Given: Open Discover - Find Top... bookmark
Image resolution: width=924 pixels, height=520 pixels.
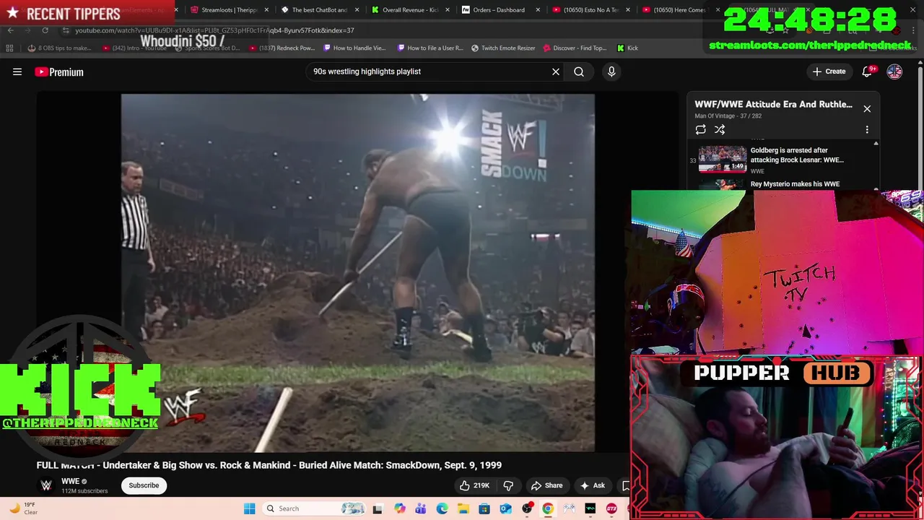Looking at the screenshot, I should tap(575, 48).
